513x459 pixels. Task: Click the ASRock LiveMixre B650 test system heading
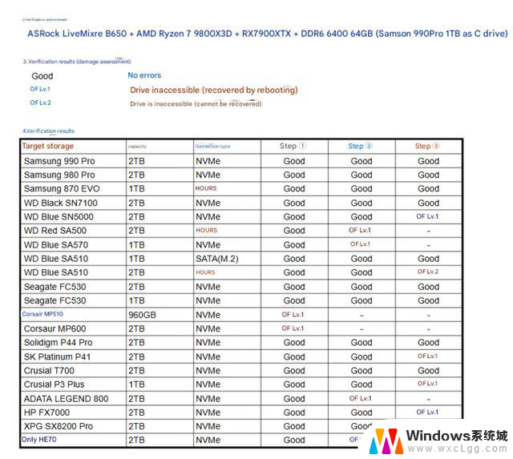267,34
